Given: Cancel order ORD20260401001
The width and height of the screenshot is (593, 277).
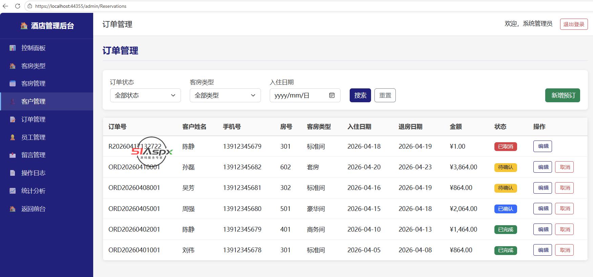Looking at the screenshot, I should pyautogui.click(x=564, y=250).
